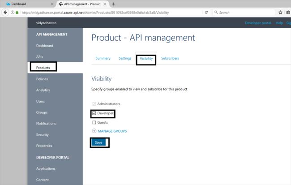Open site information icon in address bar
The height and width of the screenshot is (185, 291).
(13, 13)
